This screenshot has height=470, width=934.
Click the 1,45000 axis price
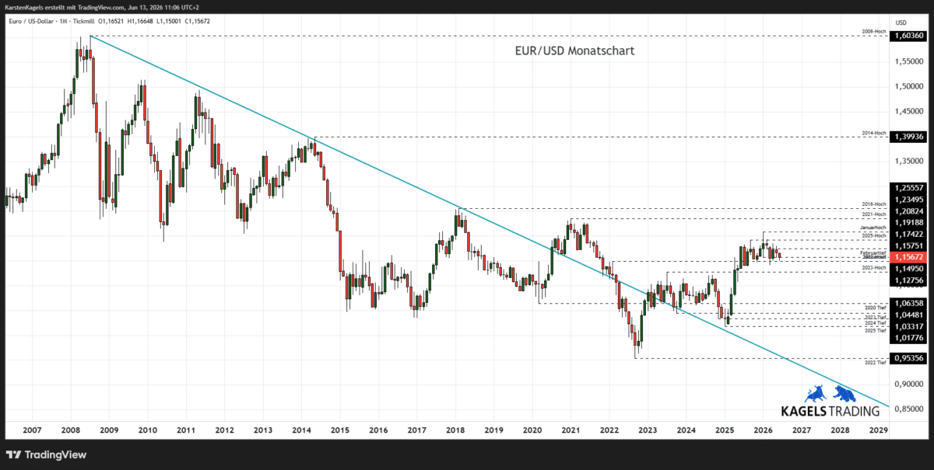click(909, 111)
